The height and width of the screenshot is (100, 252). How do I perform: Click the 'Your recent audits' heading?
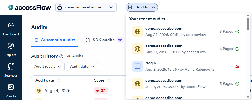147,19
